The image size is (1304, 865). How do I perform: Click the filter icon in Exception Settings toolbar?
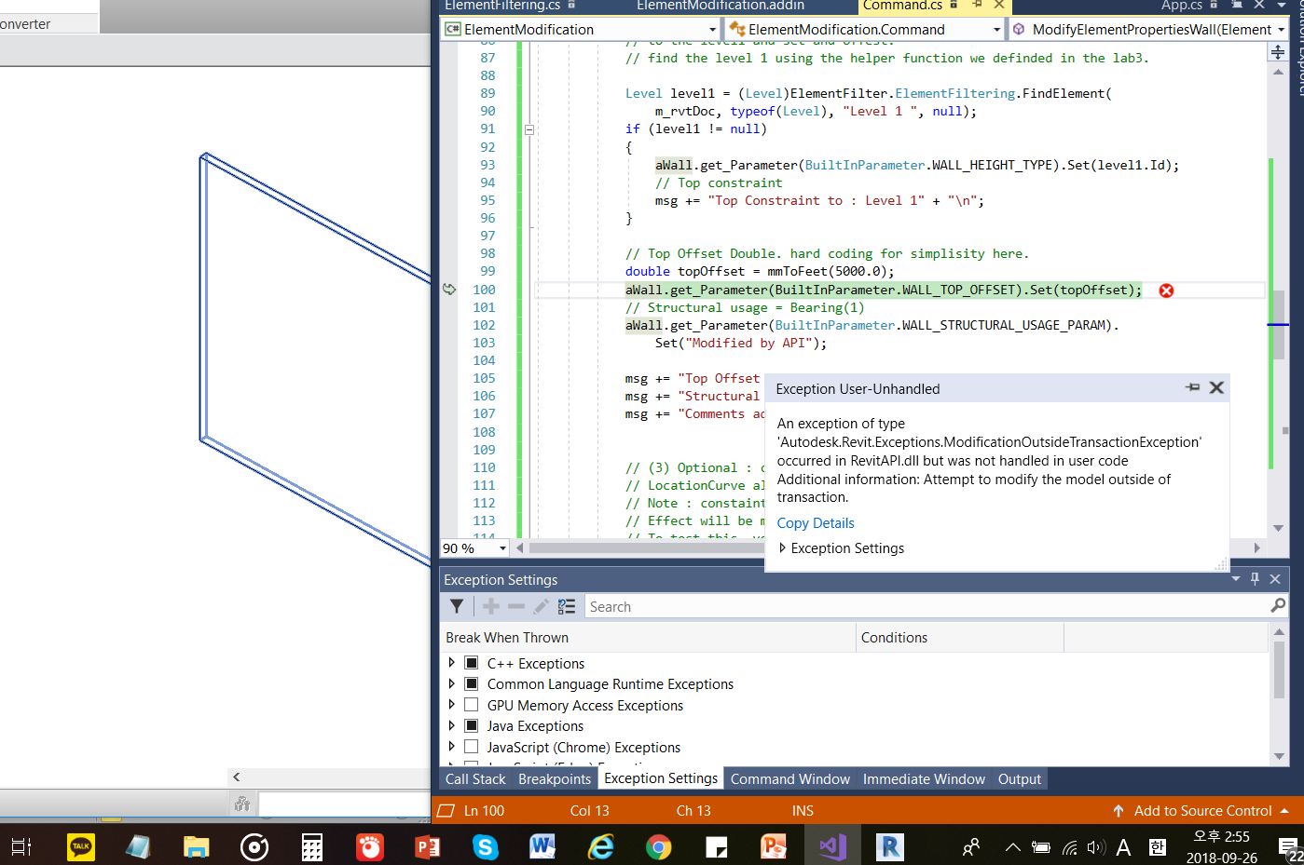457,606
